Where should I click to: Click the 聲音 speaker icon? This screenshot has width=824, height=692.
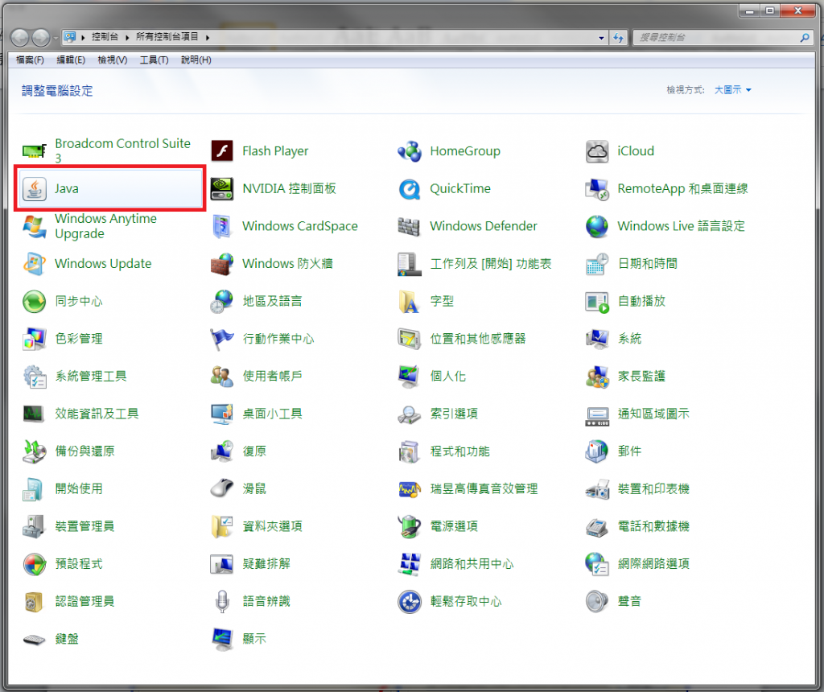597,602
